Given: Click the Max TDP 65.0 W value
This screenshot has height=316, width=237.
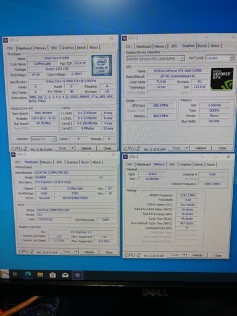Looking at the screenshot, I should point(81,63).
